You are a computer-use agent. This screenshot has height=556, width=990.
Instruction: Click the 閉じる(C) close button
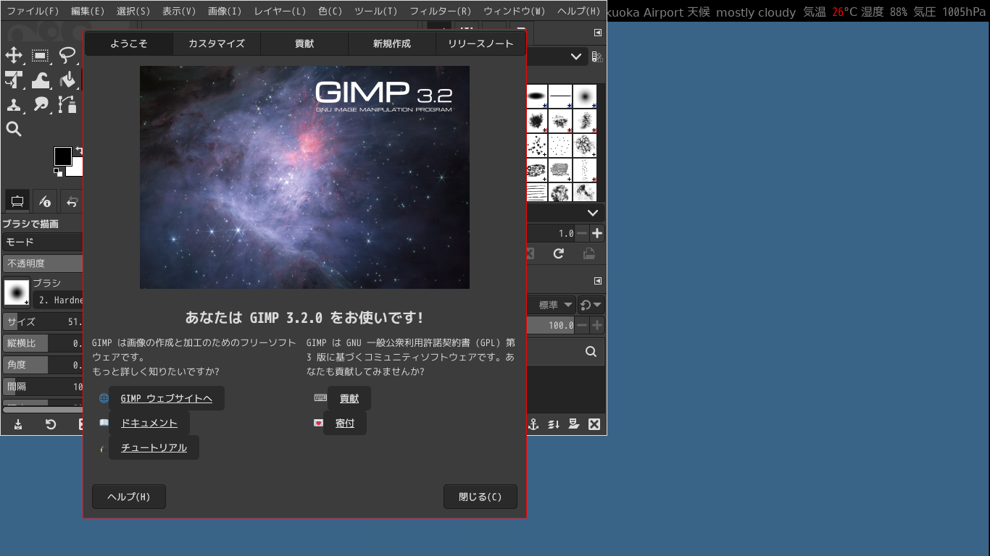[x=481, y=497]
